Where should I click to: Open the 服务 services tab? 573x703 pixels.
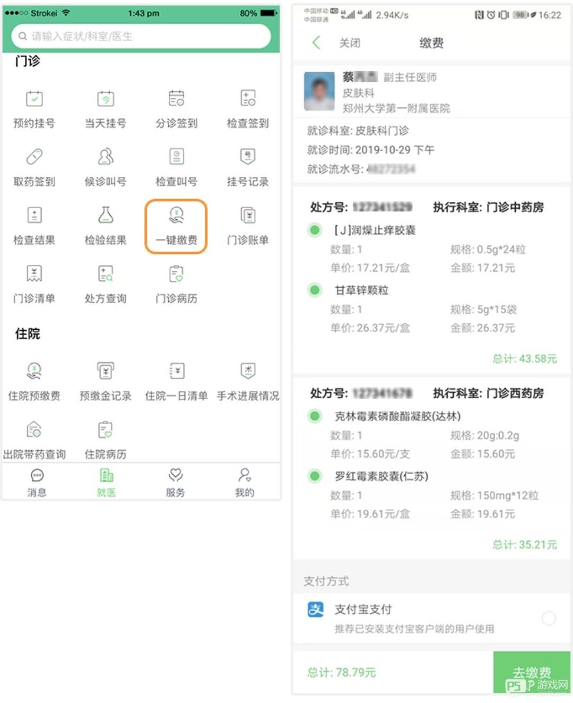point(176,482)
